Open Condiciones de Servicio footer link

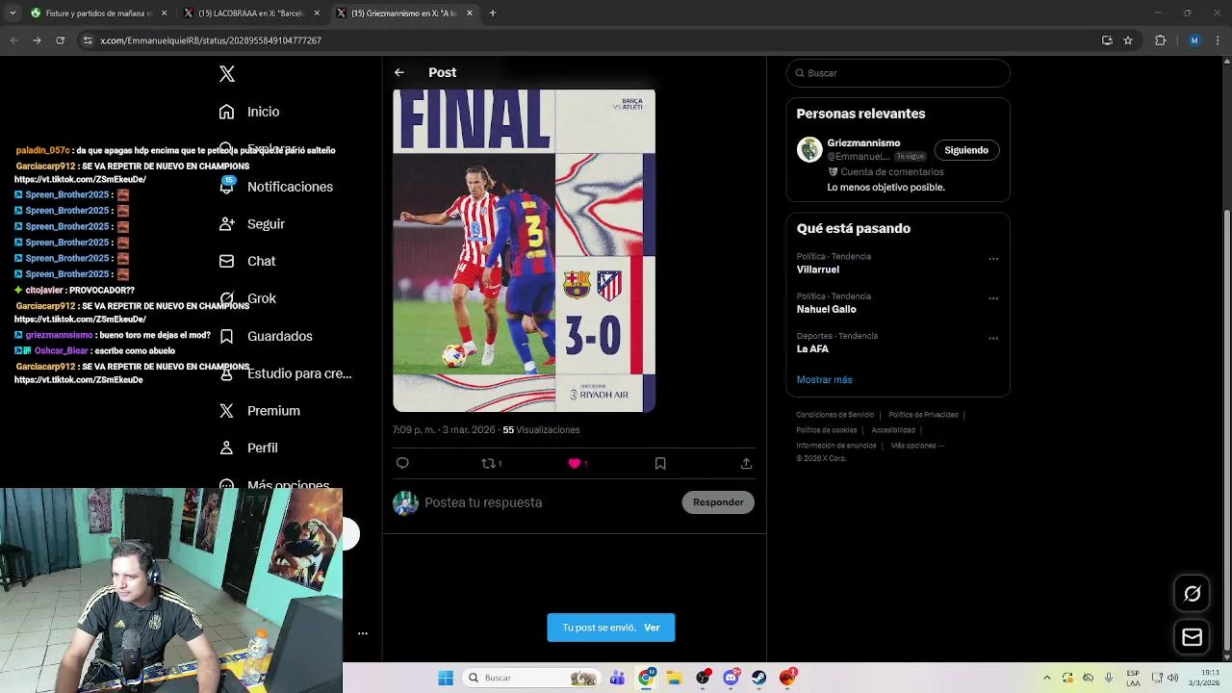click(835, 415)
